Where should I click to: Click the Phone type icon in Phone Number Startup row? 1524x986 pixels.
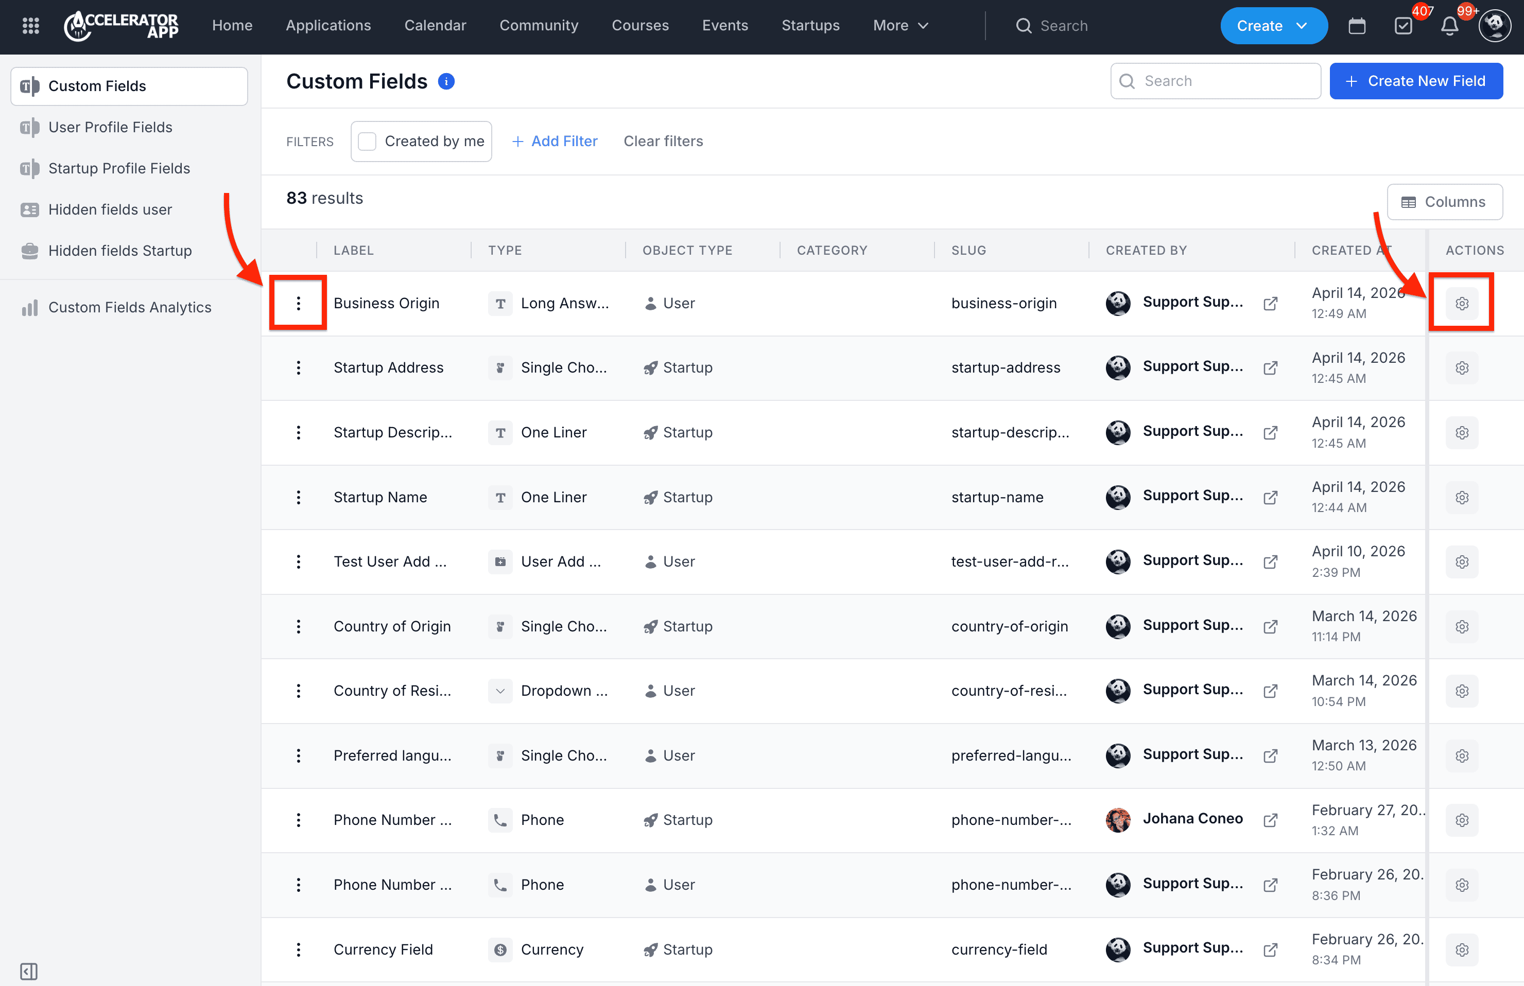click(x=500, y=820)
